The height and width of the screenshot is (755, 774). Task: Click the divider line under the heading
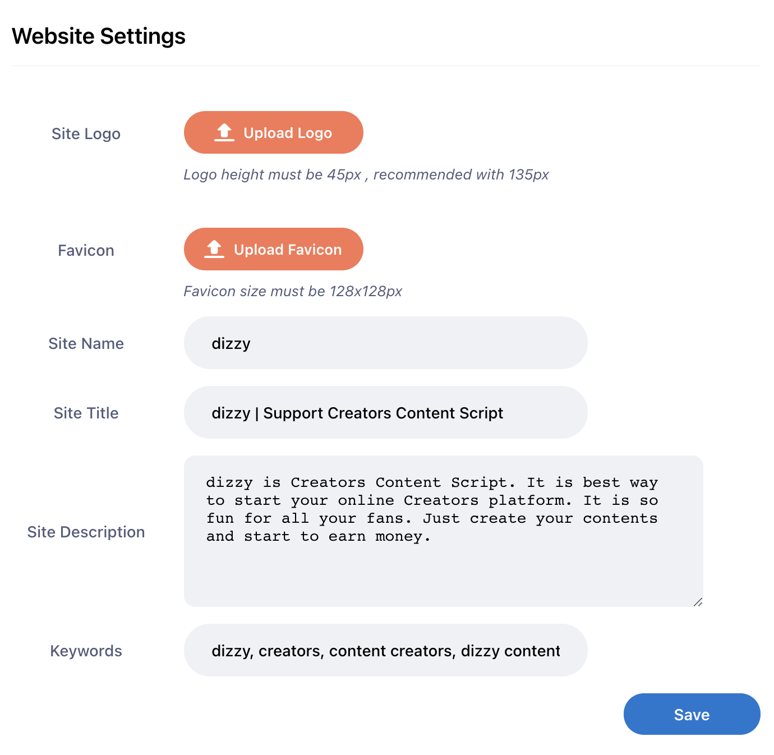point(385,66)
